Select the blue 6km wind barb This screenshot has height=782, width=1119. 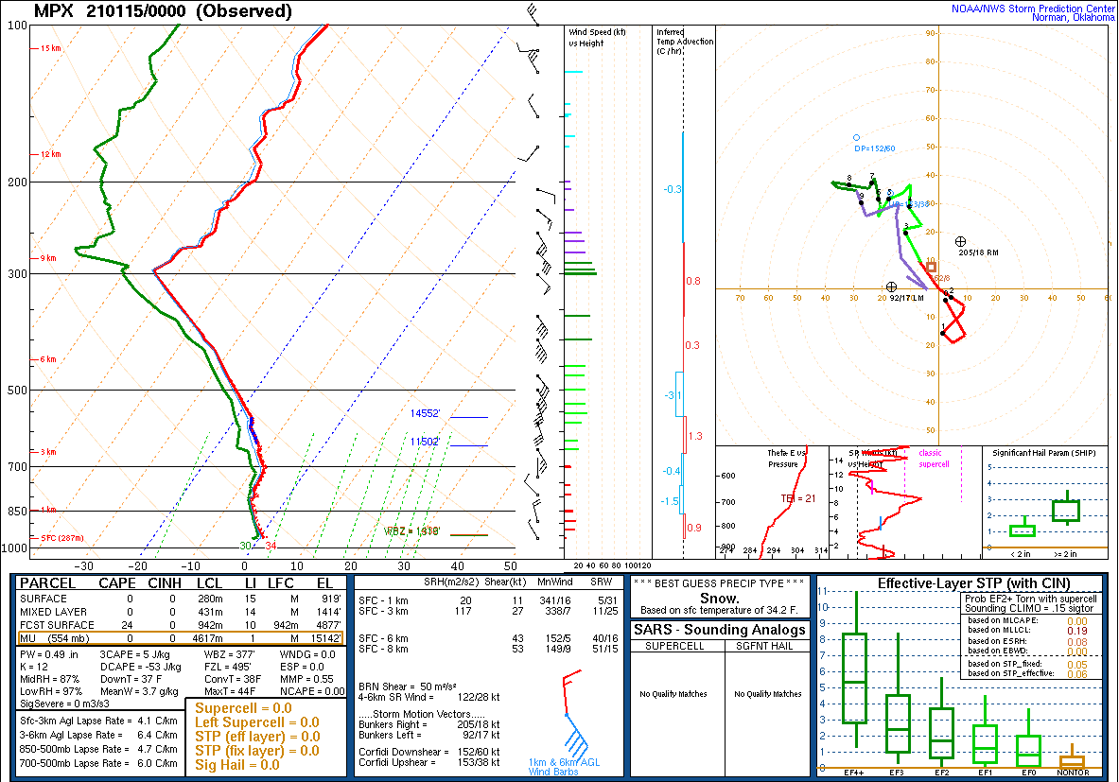pos(577,737)
